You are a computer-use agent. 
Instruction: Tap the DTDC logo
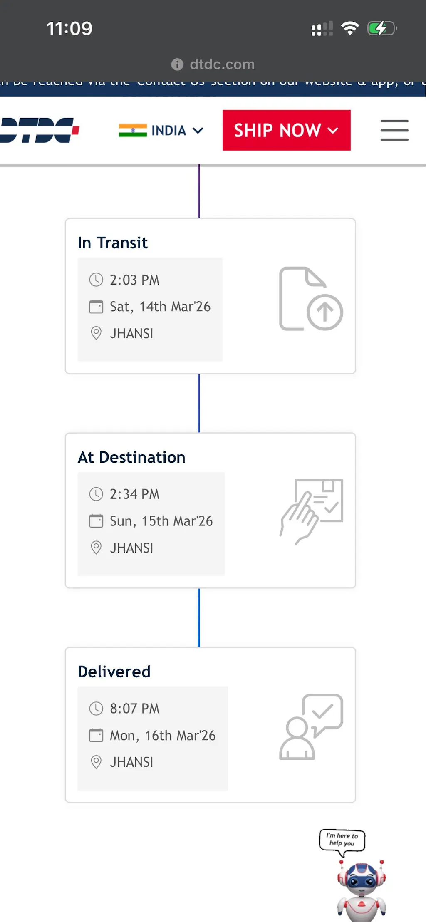point(40,130)
